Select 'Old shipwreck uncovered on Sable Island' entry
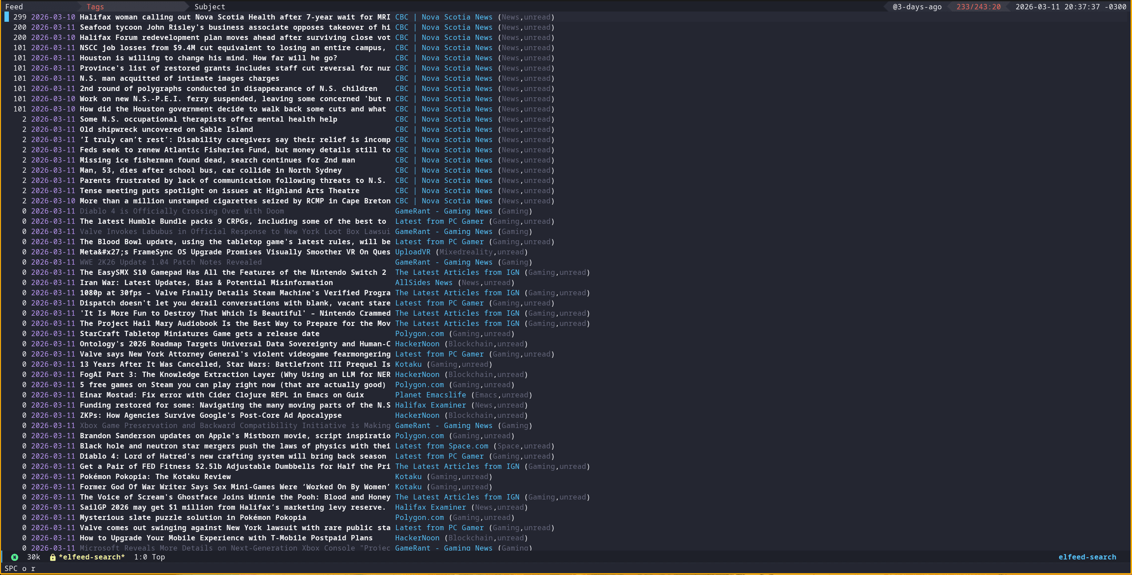This screenshot has height=575, width=1132. click(166, 129)
